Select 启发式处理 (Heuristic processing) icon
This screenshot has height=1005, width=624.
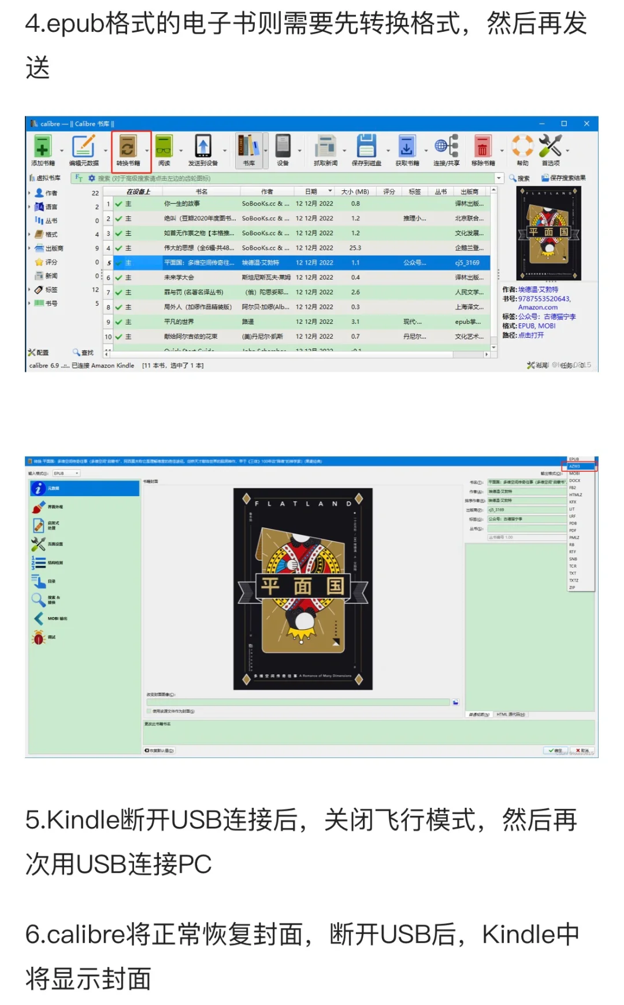point(38,525)
